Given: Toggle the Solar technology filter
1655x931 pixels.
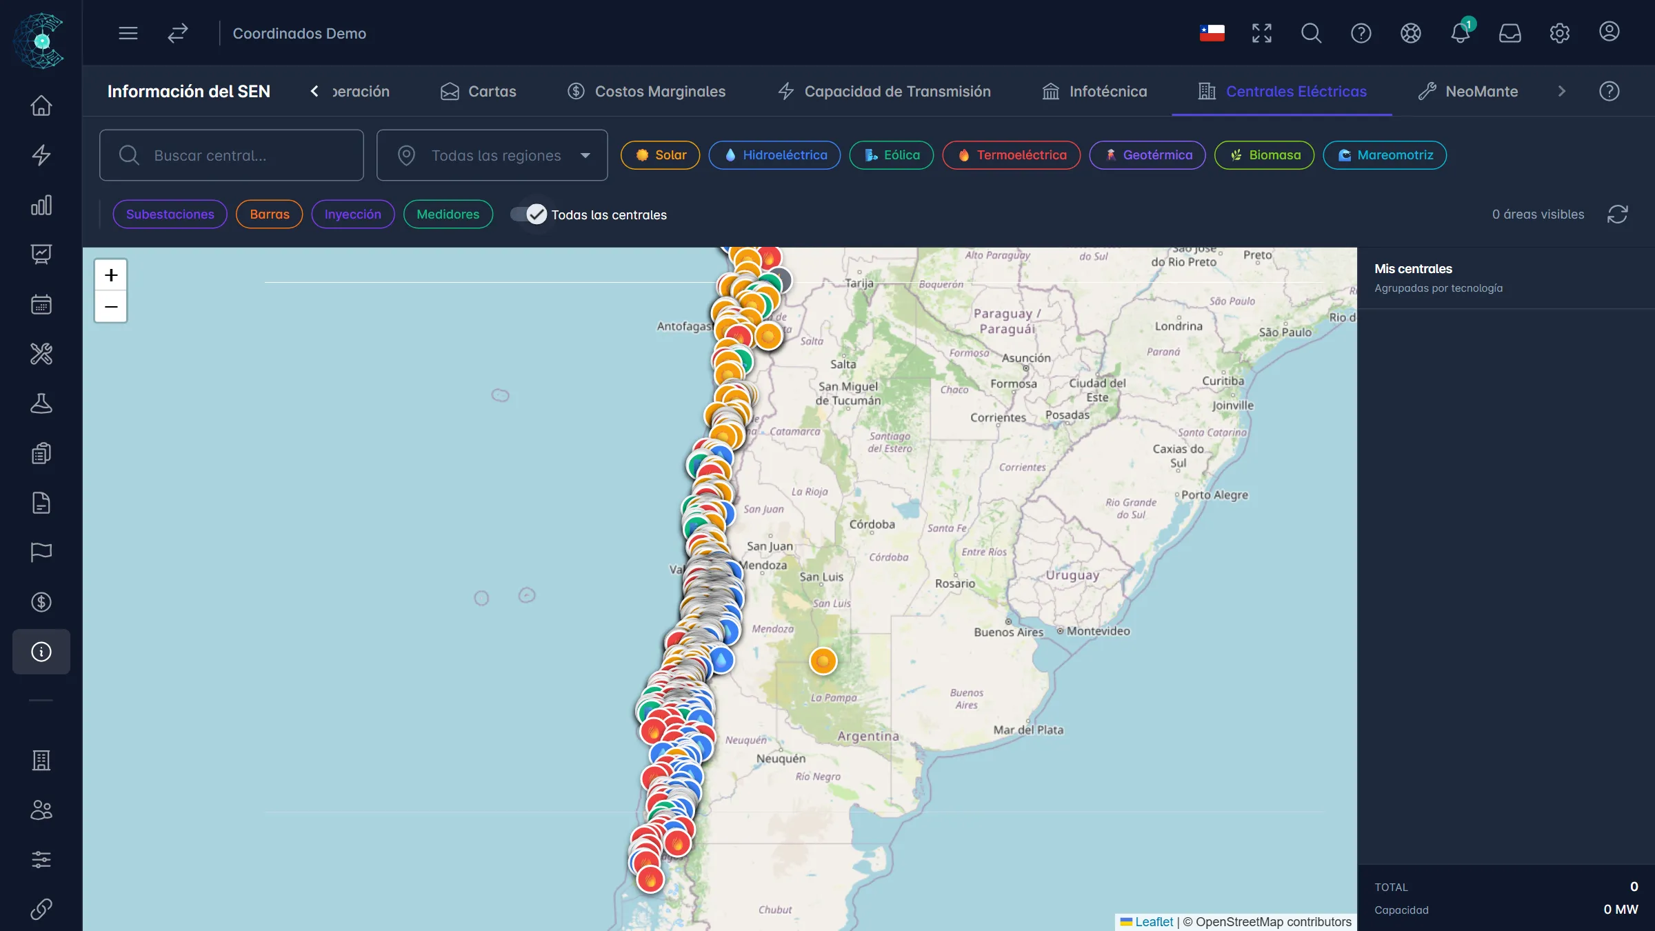Looking at the screenshot, I should tap(660, 155).
